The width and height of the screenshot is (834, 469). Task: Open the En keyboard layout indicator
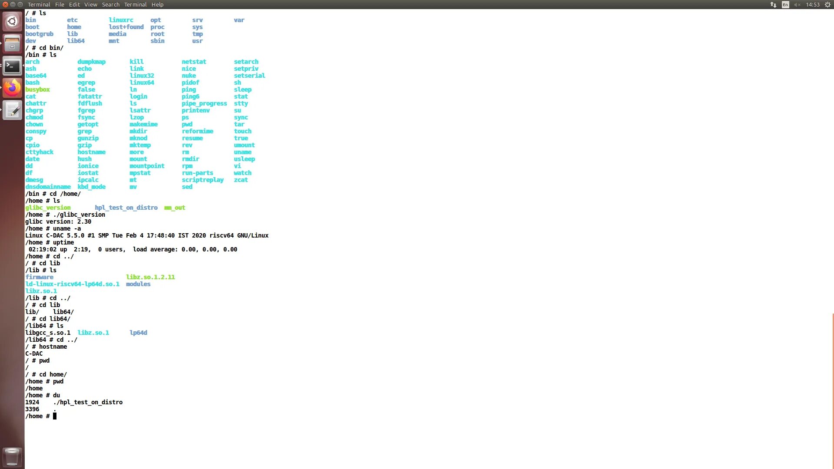click(x=785, y=5)
